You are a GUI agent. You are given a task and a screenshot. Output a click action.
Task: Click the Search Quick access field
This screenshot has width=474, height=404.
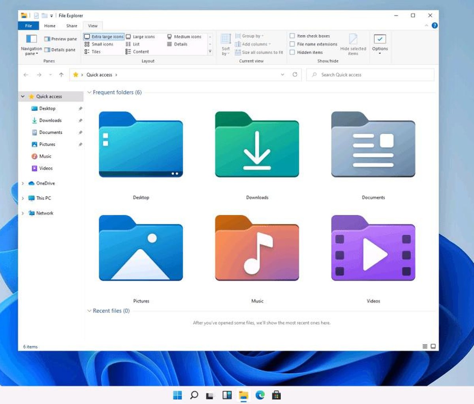point(371,75)
